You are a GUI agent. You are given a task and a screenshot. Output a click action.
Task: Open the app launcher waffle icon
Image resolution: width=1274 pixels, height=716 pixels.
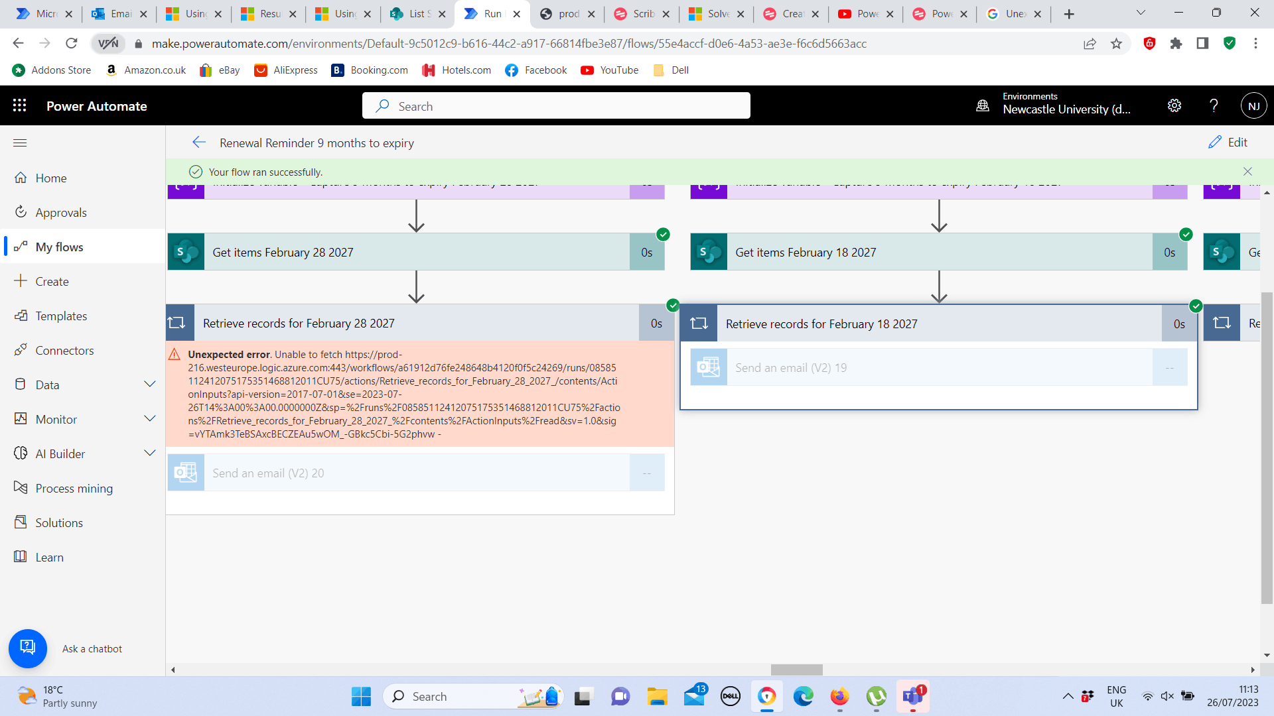pyautogui.click(x=19, y=105)
